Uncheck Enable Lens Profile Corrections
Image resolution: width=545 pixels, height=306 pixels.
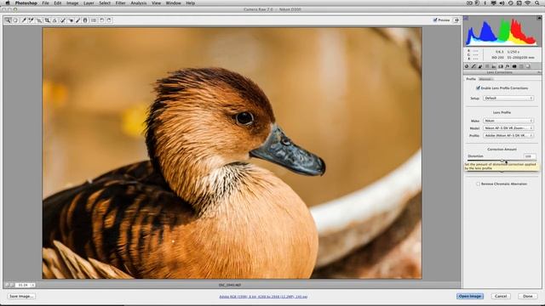[x=479, y=88]
